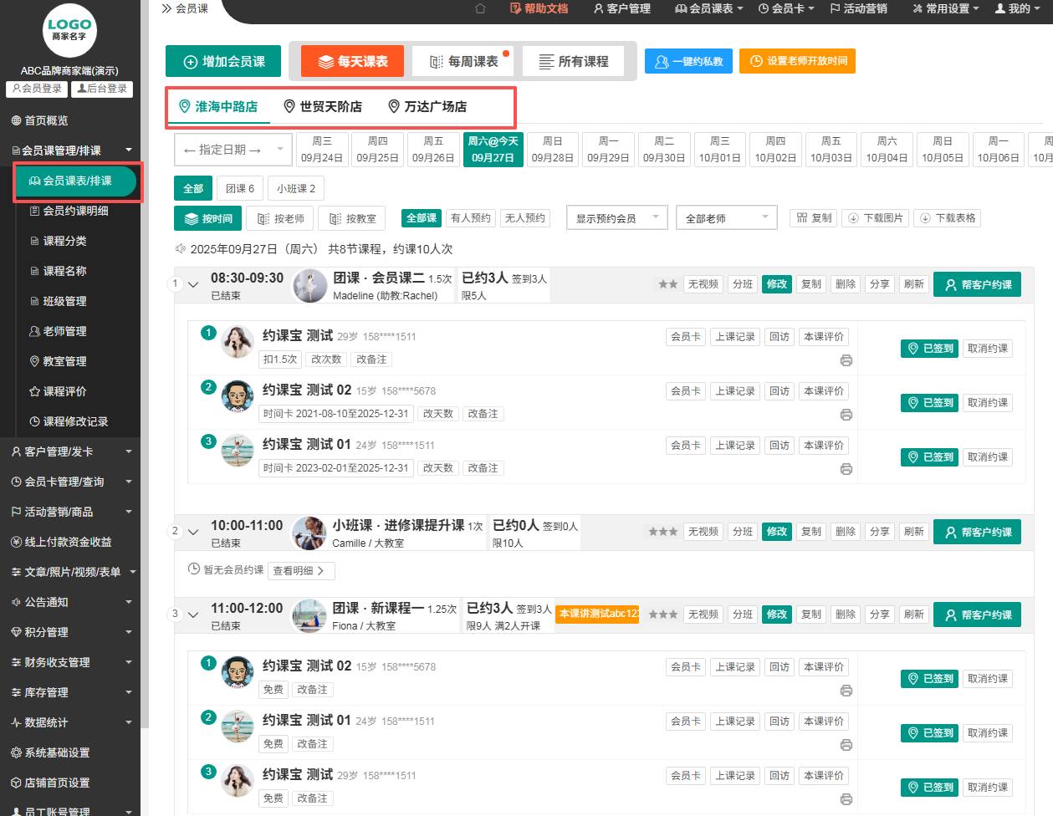Click 增加会员课 button
The width and height of the screenshot is (1053, 816).
[x=222, y=62]
